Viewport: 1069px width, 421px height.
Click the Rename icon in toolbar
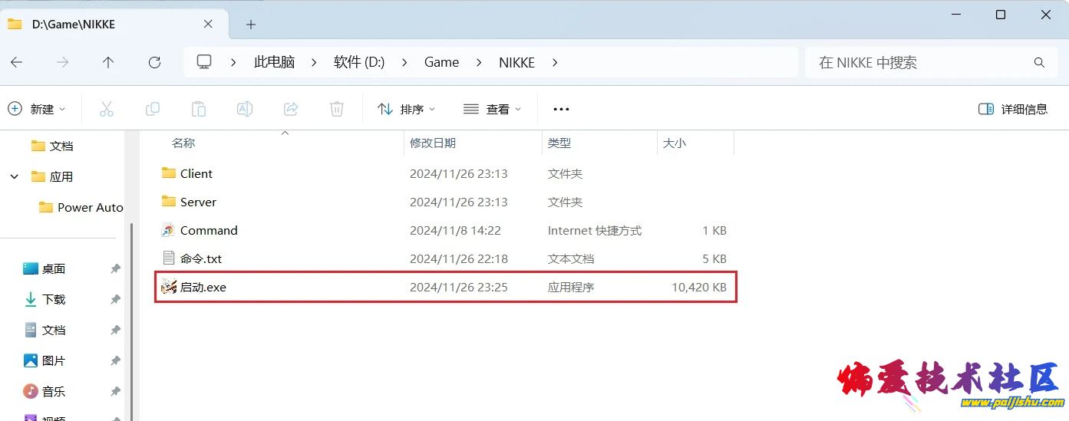click(x=245, y=109)
